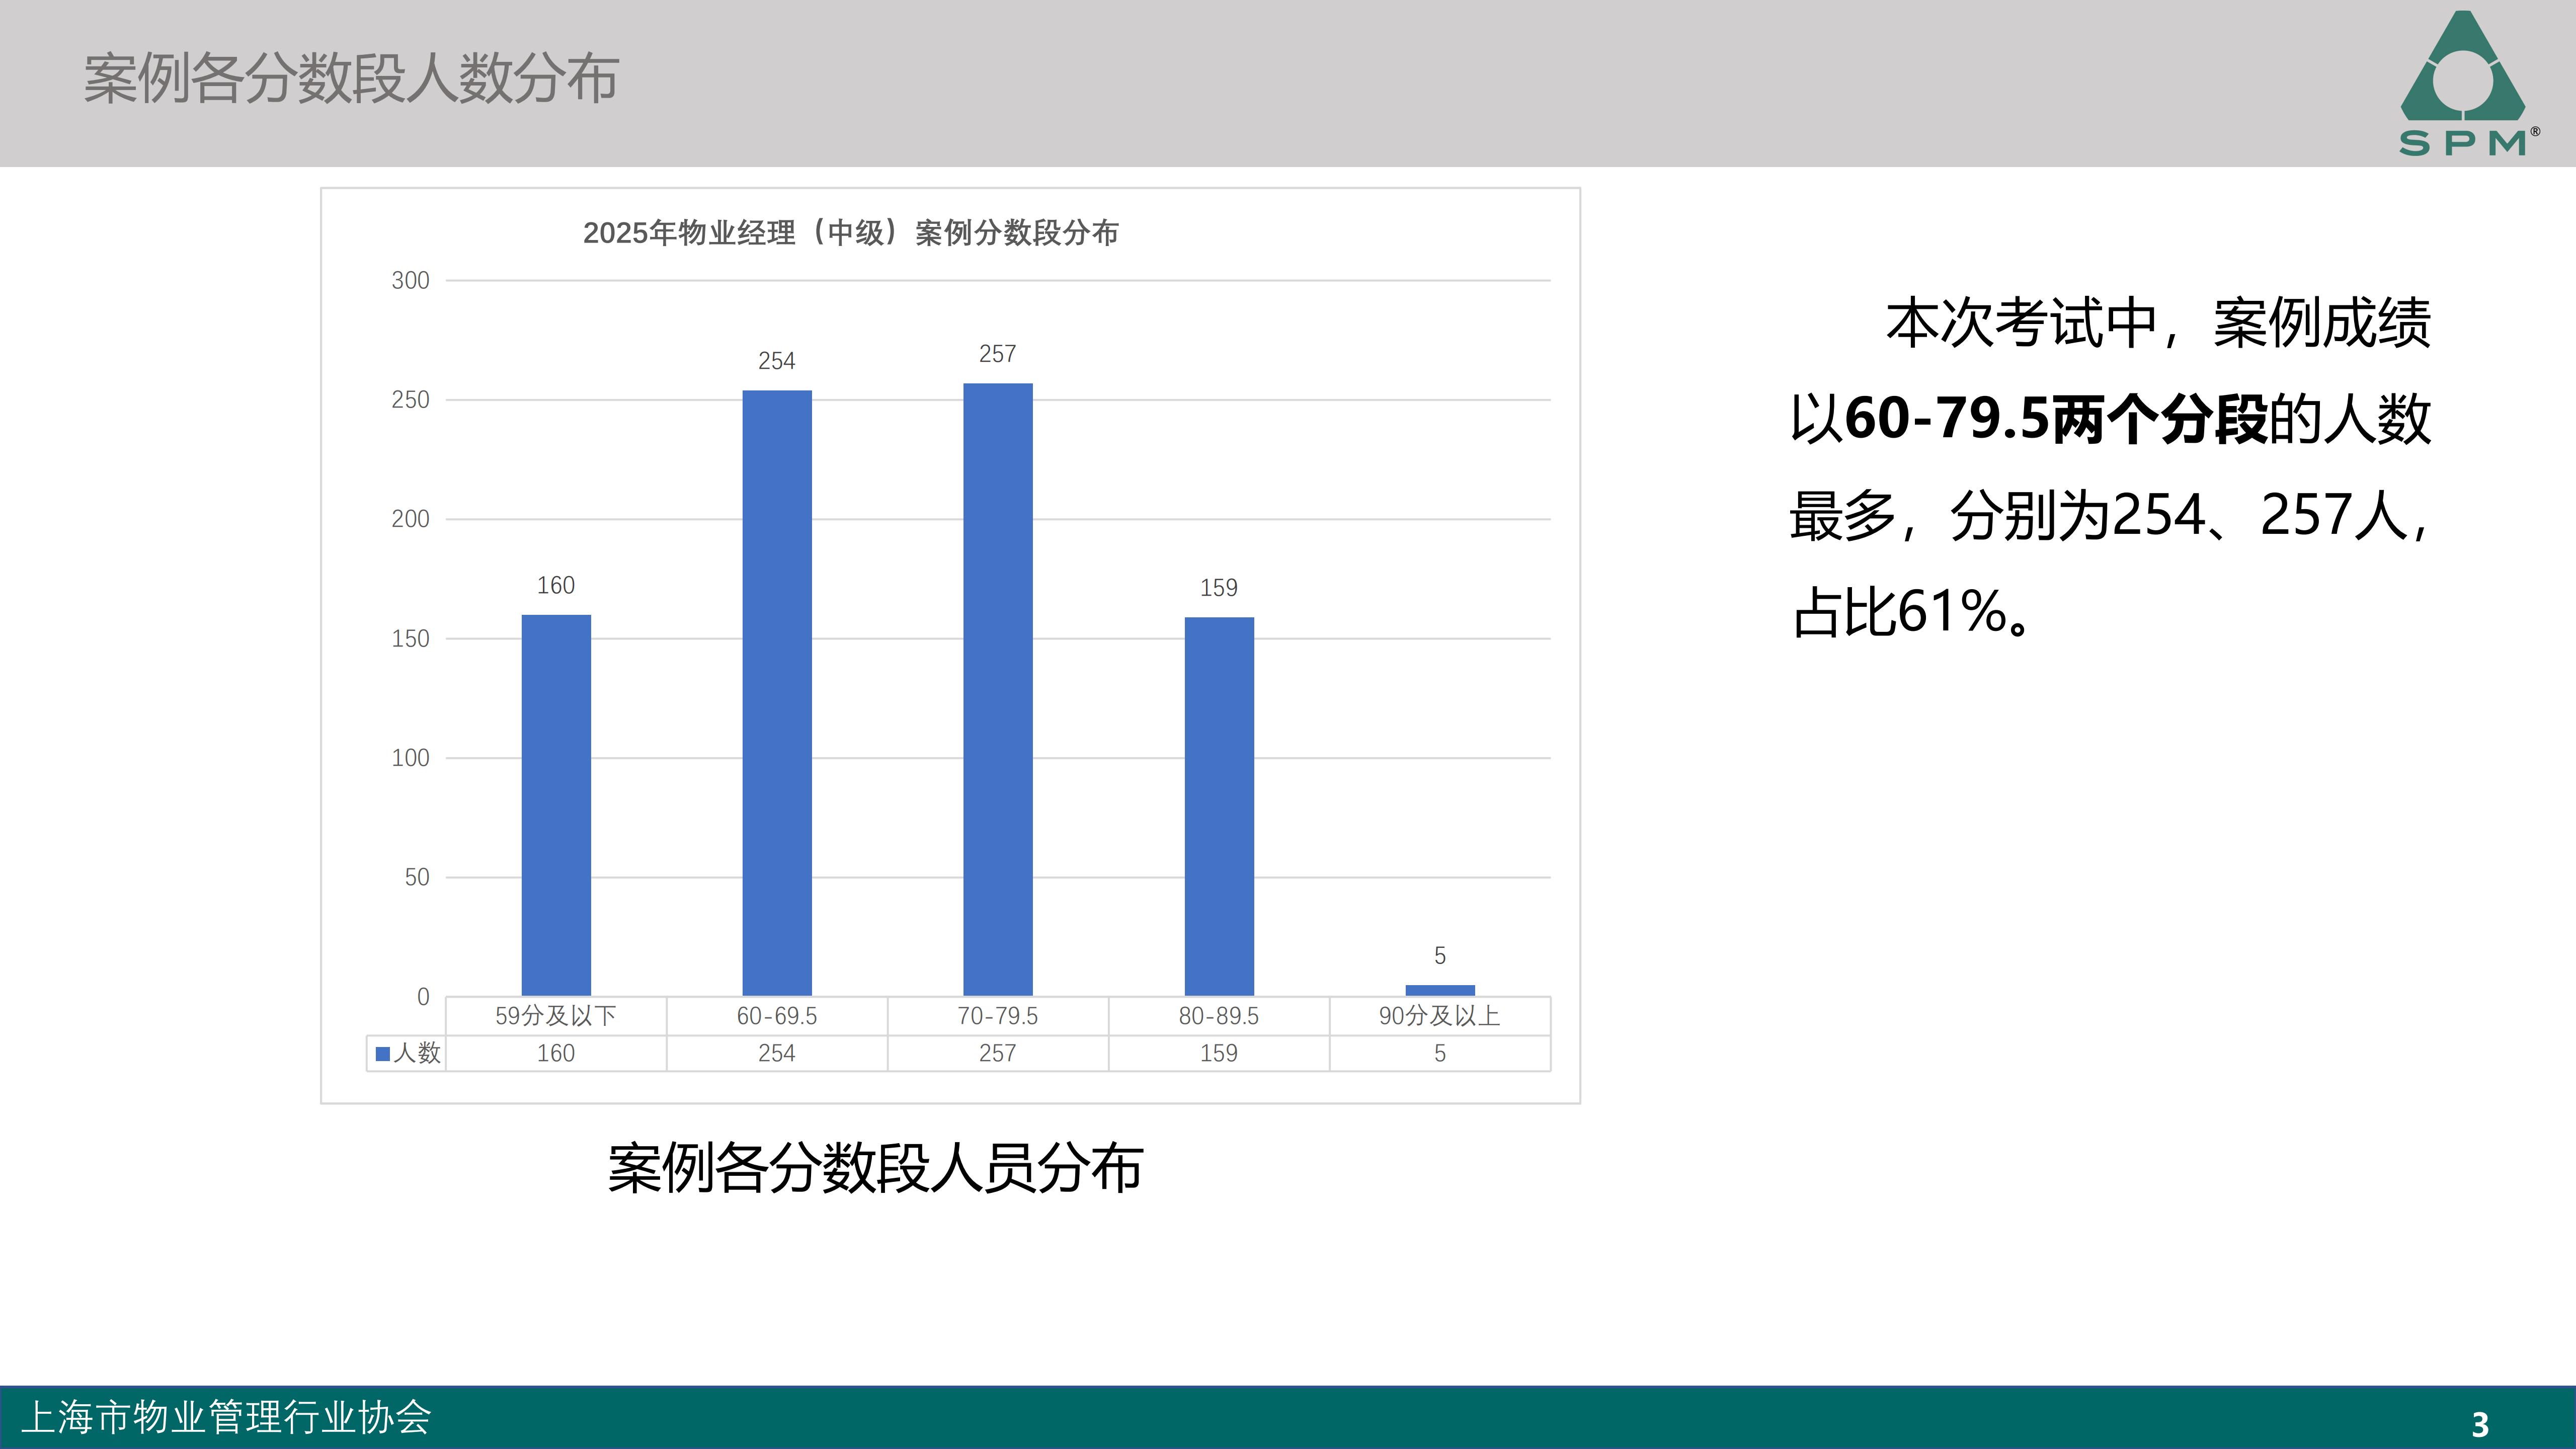
Task: Click the text 占比61%
Action: pos(1900,612)
